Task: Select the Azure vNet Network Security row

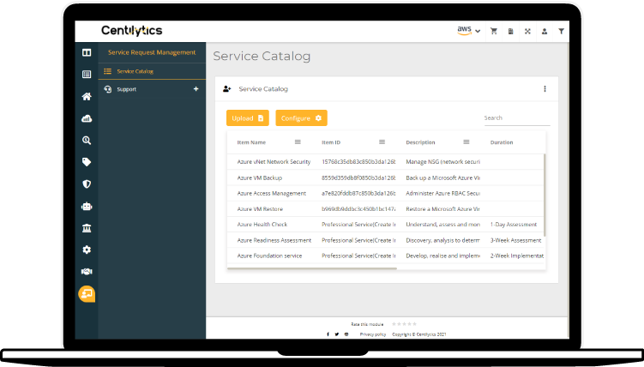Action: (386, 162)
